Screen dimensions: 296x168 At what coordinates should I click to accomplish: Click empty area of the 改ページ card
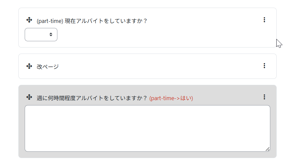[x=161, y=66]
